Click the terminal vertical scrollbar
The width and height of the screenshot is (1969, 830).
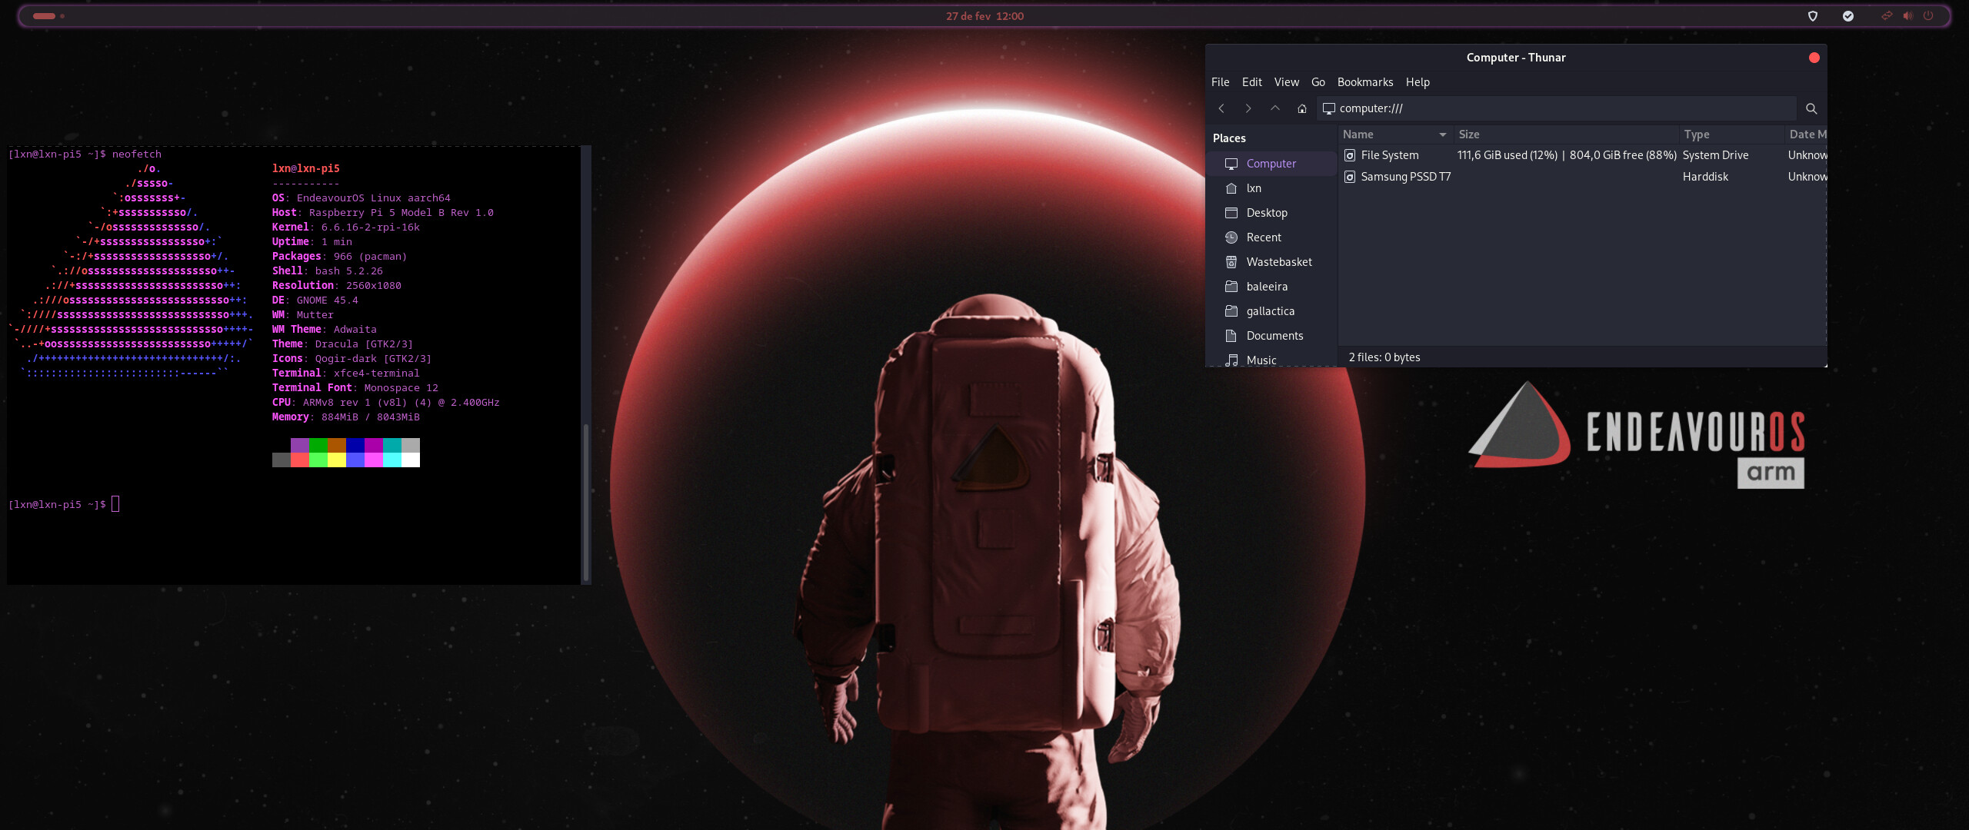point(586,501)
